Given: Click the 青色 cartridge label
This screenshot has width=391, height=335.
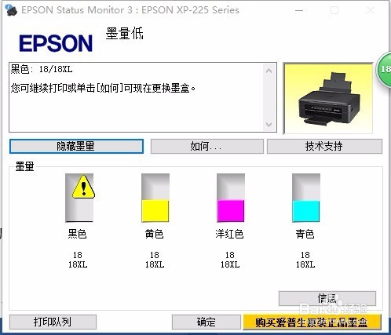Looking at the screenshot, I should click(x=305, y=234).
